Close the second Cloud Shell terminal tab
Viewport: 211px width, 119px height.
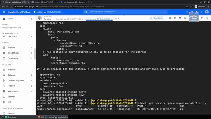tap(112, 19)
